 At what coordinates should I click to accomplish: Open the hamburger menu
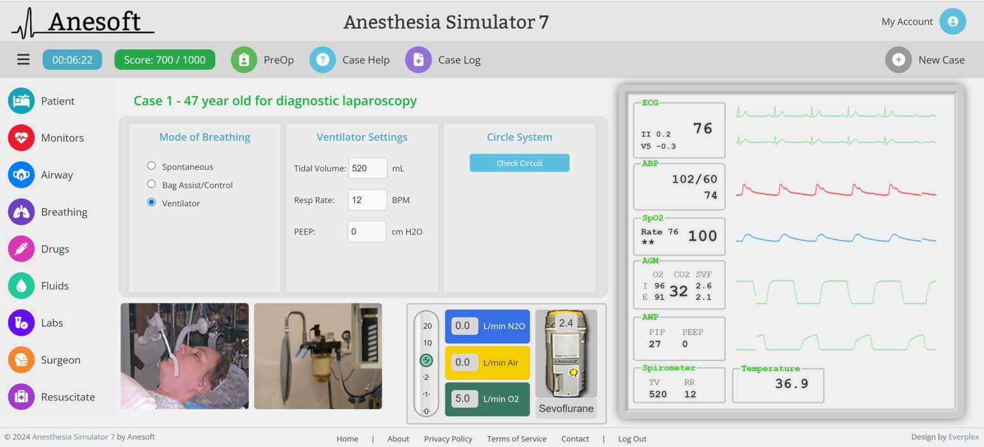pos(24,60)
